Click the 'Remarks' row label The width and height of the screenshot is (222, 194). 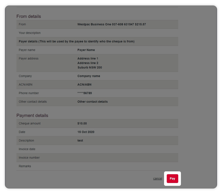pos(25,166)
